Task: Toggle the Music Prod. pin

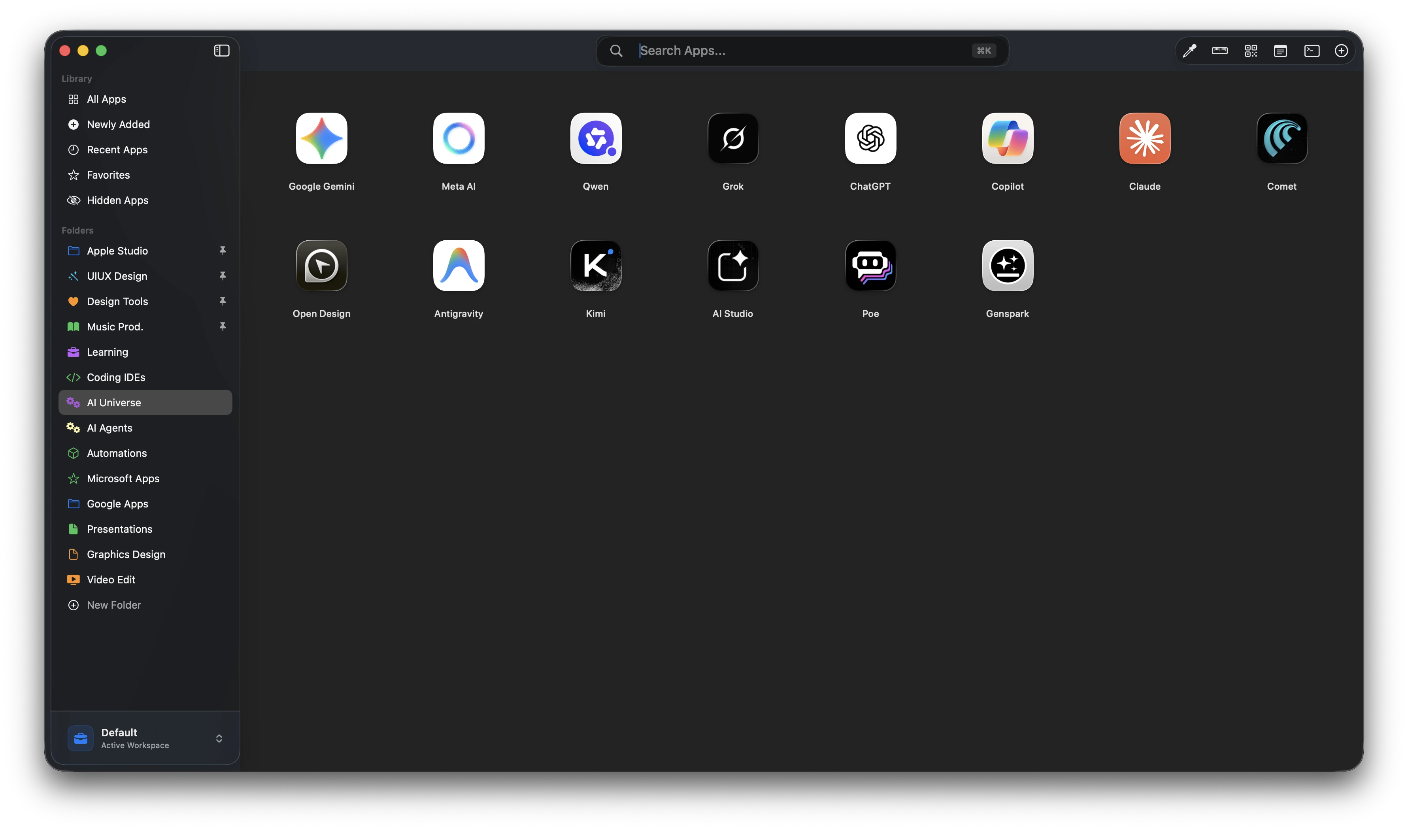Action: click(x=223, y=326)
